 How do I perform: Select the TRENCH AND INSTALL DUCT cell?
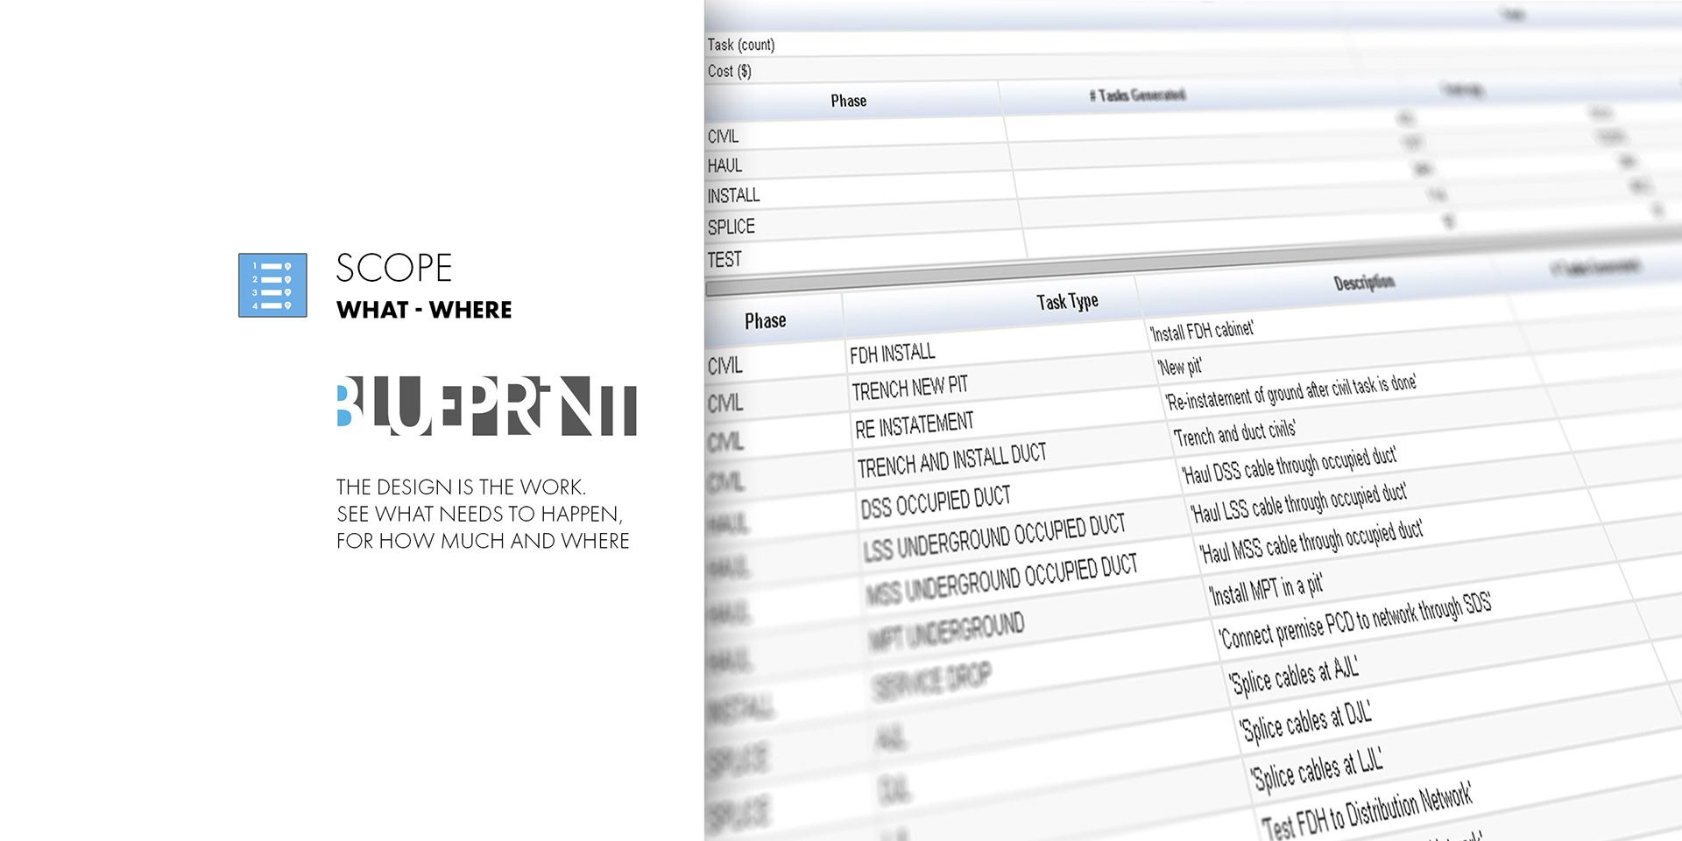(951, 460)
